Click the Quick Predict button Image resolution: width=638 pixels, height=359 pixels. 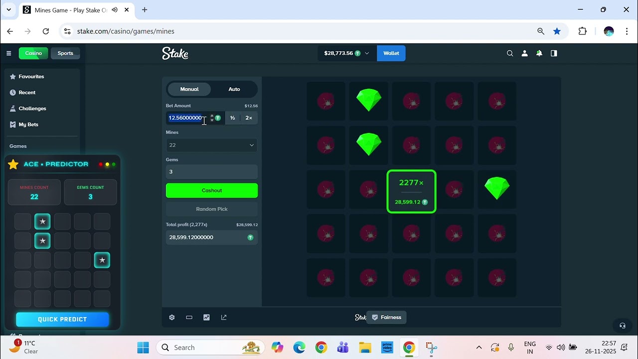point(62,320)
